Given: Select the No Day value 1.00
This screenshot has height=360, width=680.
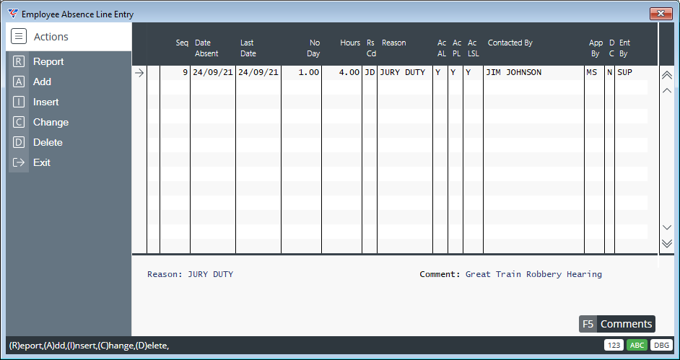Looking at the screenshot, I should (x=302, y=73).
